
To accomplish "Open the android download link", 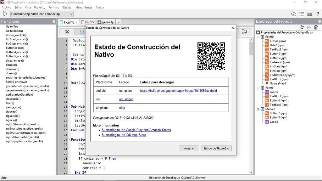I will pos(179,91).
